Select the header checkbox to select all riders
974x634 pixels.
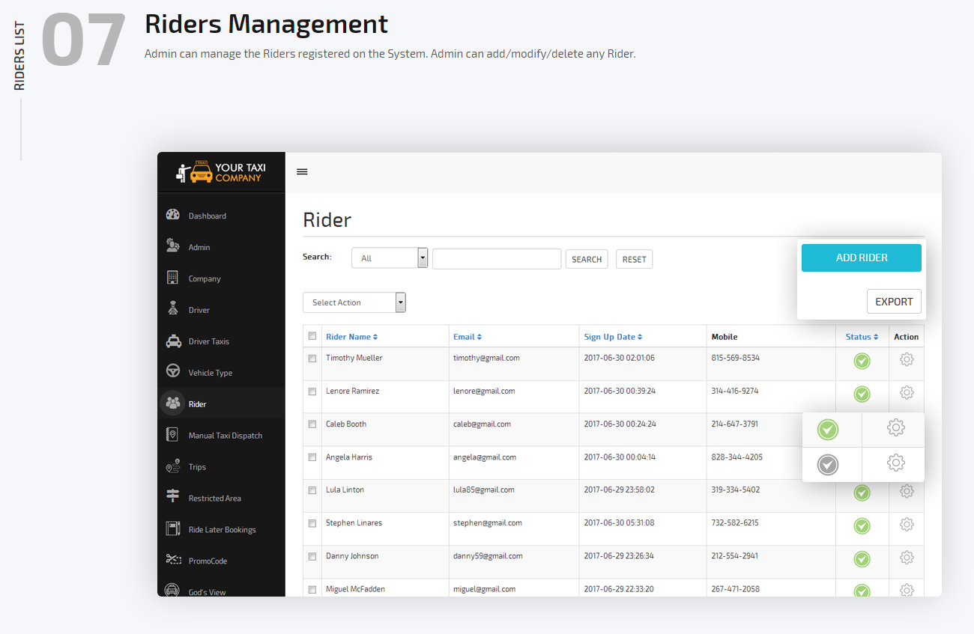[312, 335]
